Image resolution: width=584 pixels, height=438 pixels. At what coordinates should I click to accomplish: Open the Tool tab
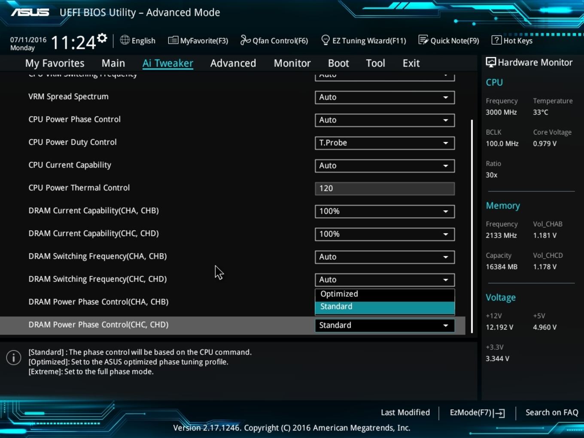click(x=375, y=63)
